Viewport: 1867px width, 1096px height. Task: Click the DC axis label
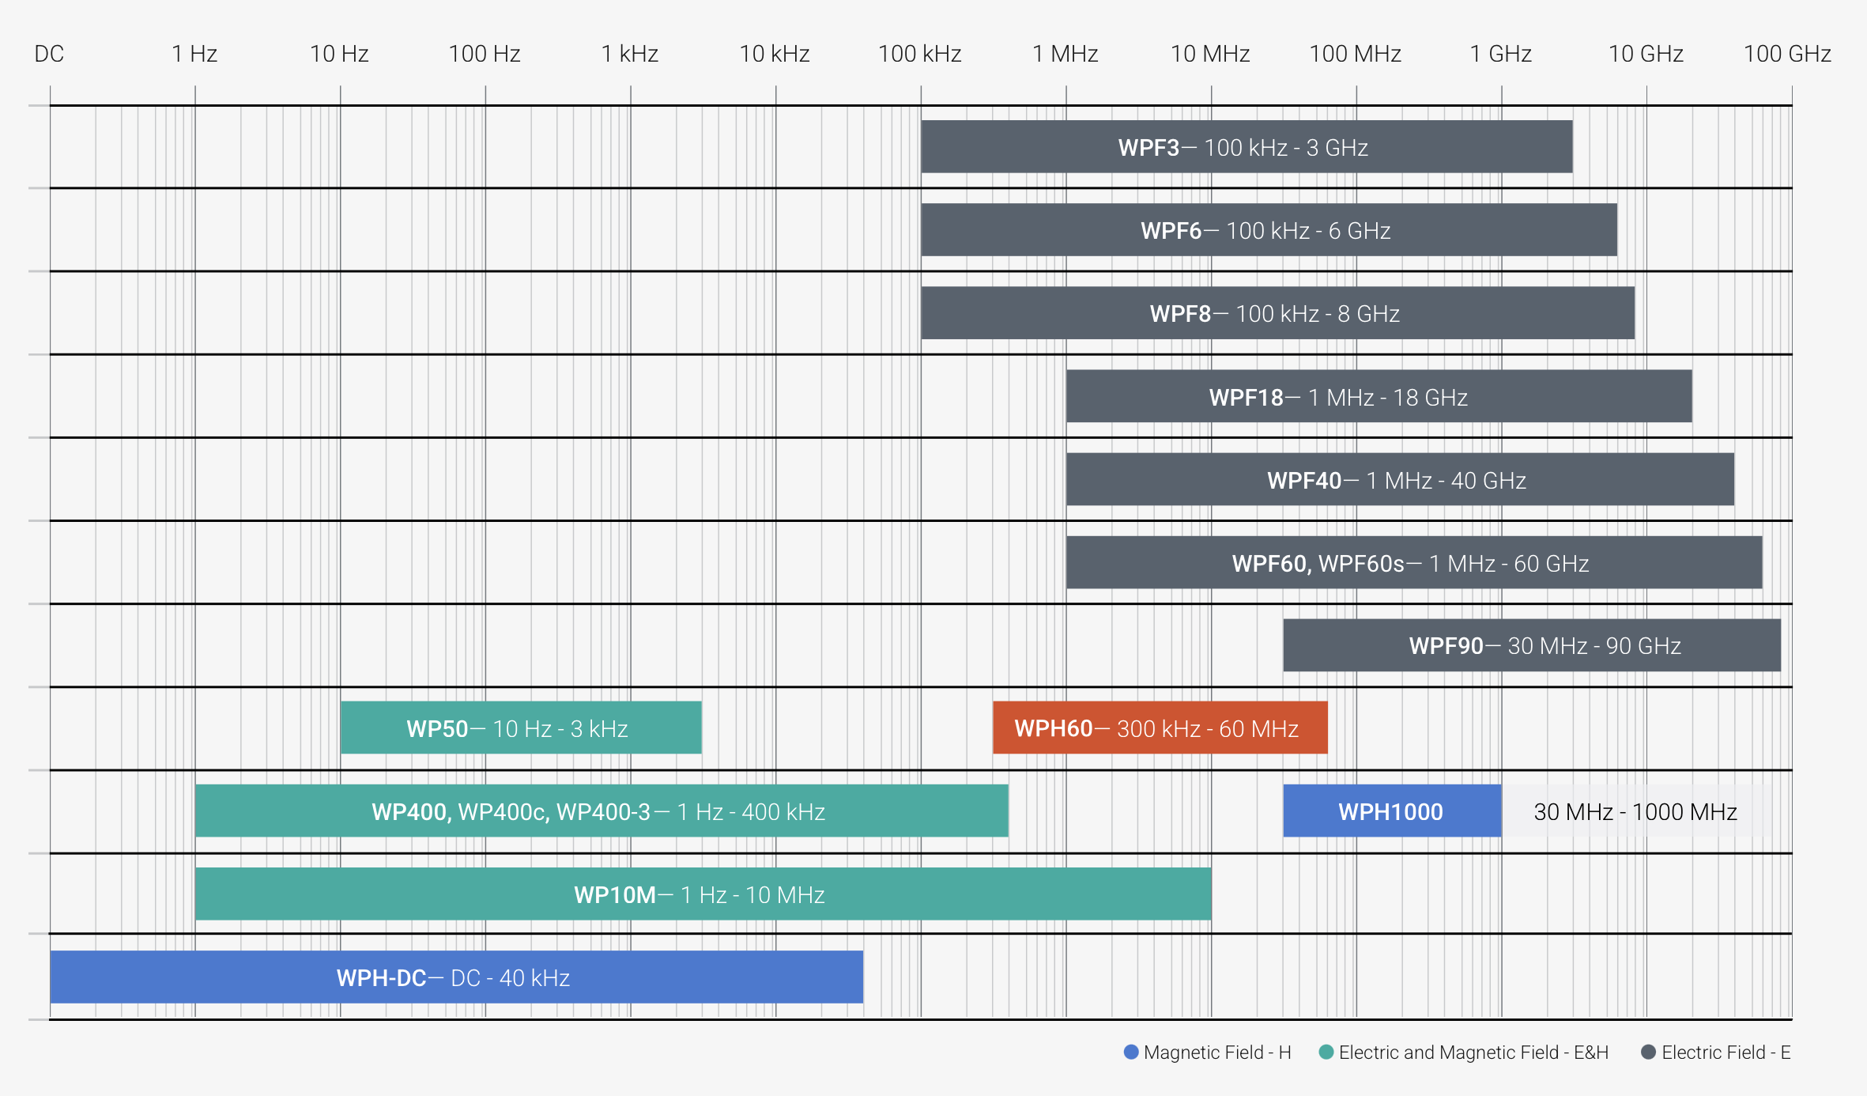[x=49, y=54]
